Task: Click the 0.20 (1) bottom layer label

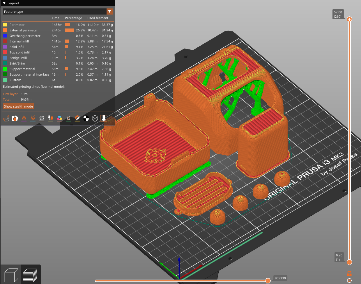Action: [x=339, y=257]
